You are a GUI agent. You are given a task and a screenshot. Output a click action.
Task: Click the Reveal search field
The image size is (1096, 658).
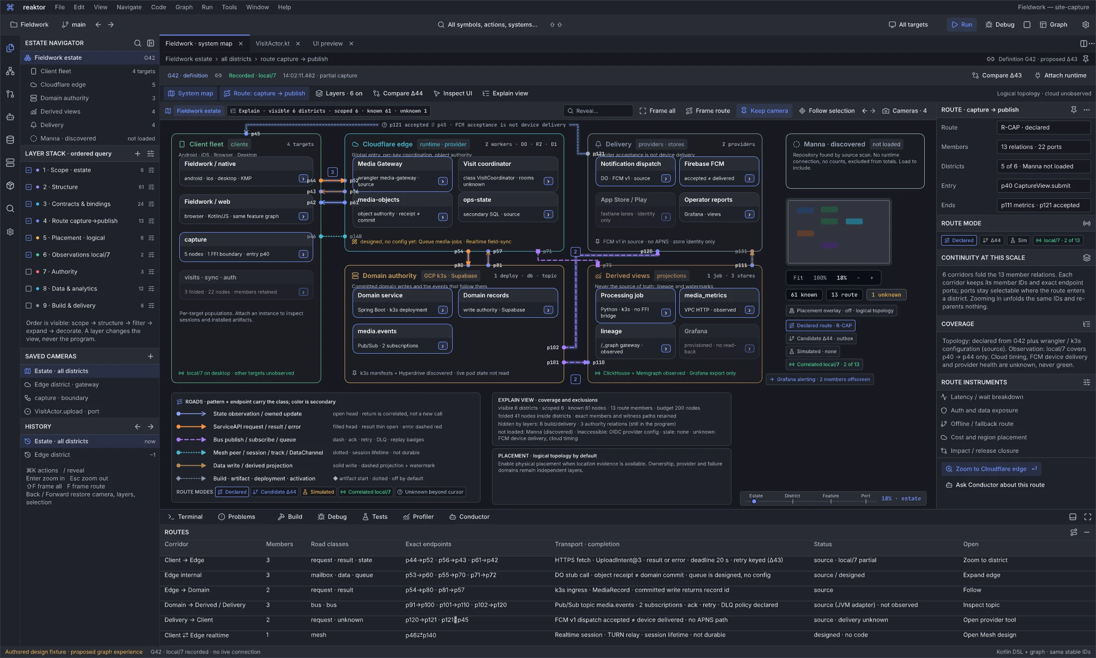pyautogui.click(x=598, y=111)
